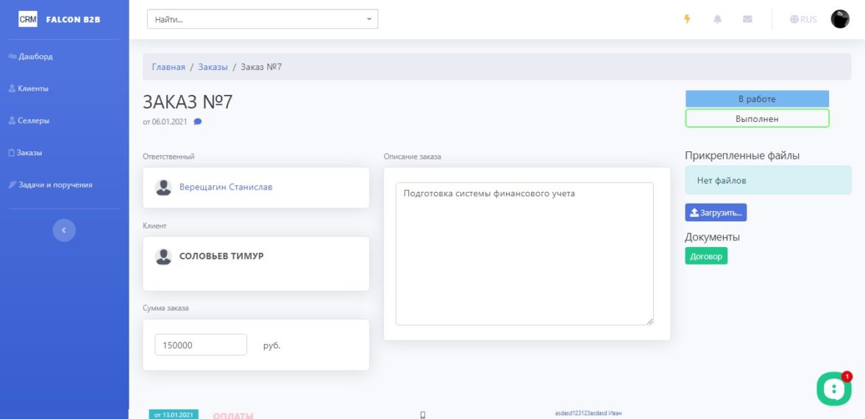Viewport: 865px width, 419px height.
Task: Click the blue comment icon by order date
Action: pyautogui.click(x=197, y=122)
